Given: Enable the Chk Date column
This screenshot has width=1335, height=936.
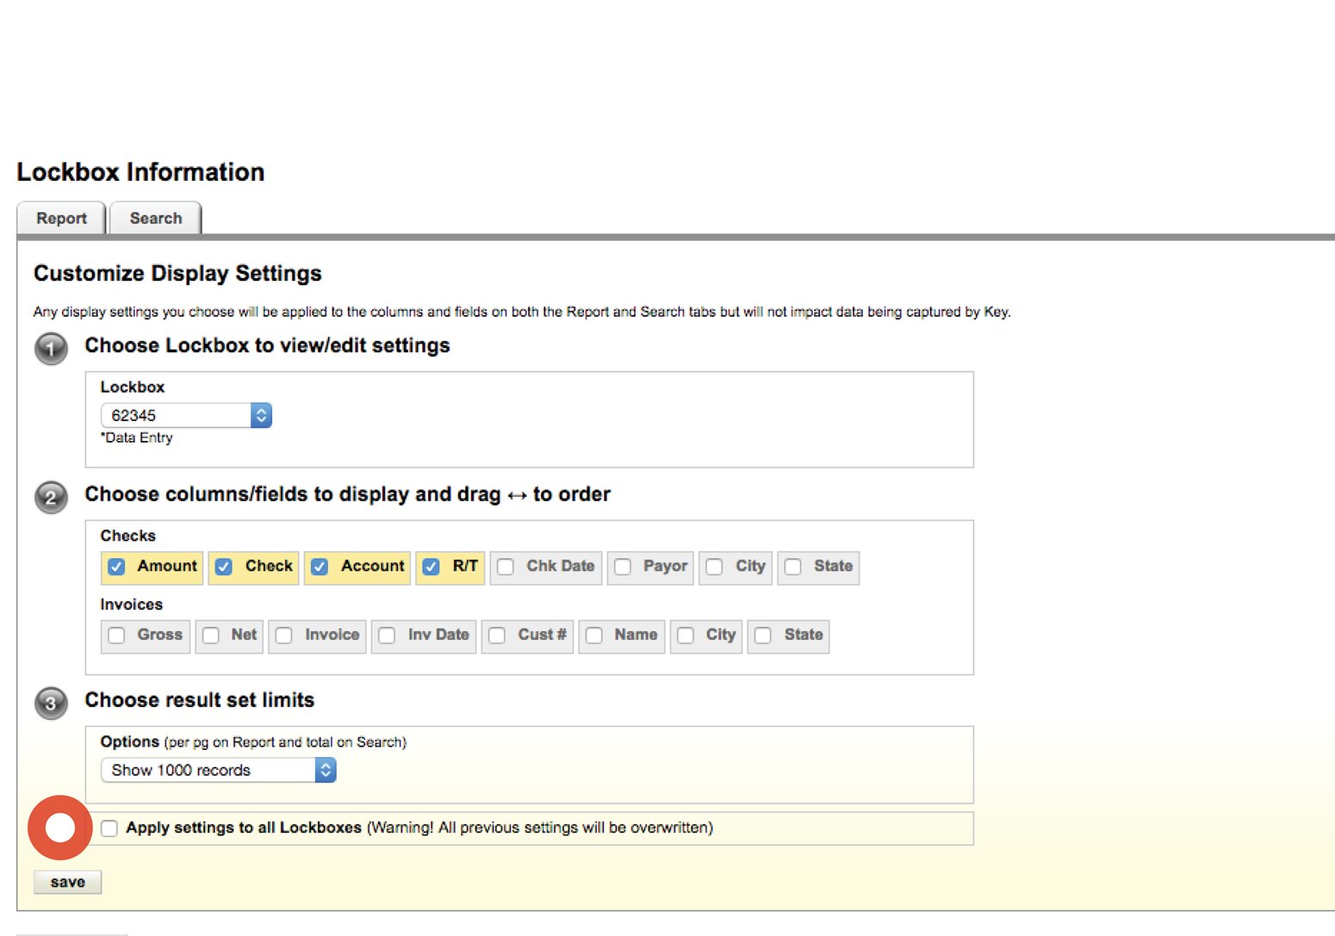Looking at the screenshot, I should (505, 567).
